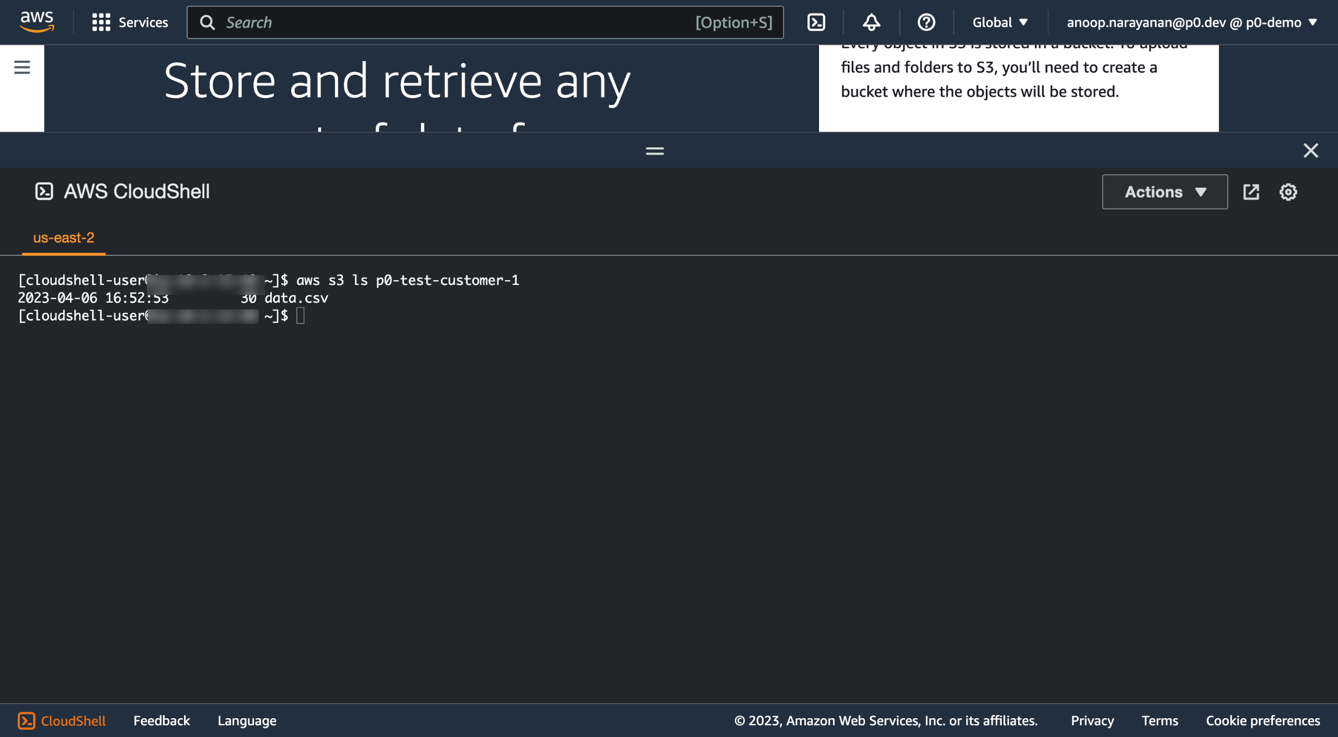Select the us-east-2 terminal tab

[64, 238]
